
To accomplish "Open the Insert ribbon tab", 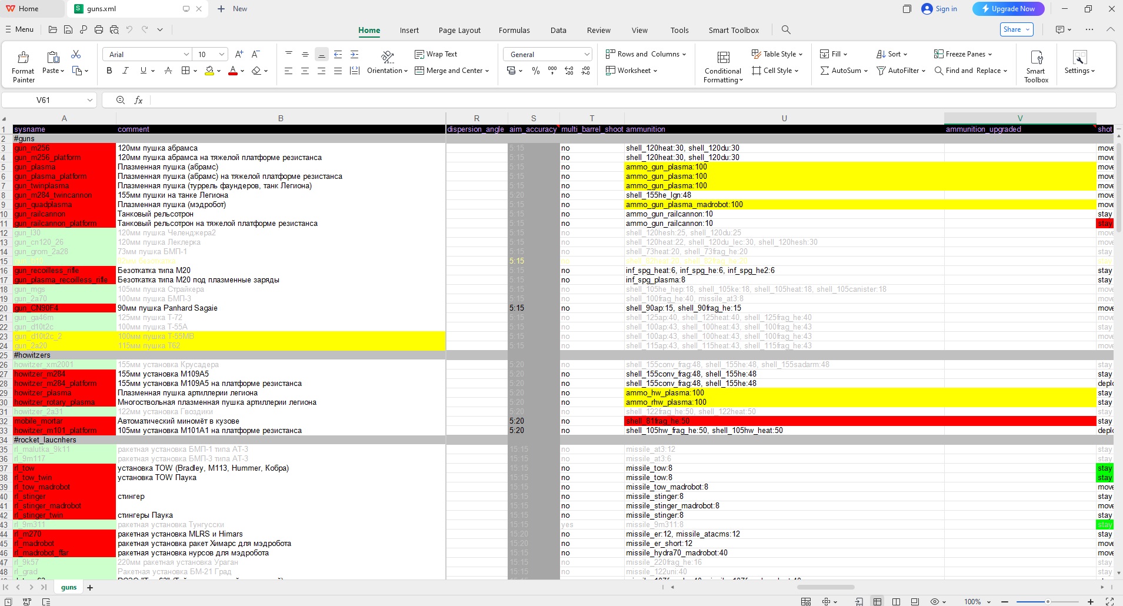I will click(409, 30).
